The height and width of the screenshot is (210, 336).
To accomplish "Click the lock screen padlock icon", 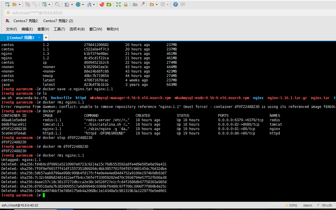I will 126,4.
